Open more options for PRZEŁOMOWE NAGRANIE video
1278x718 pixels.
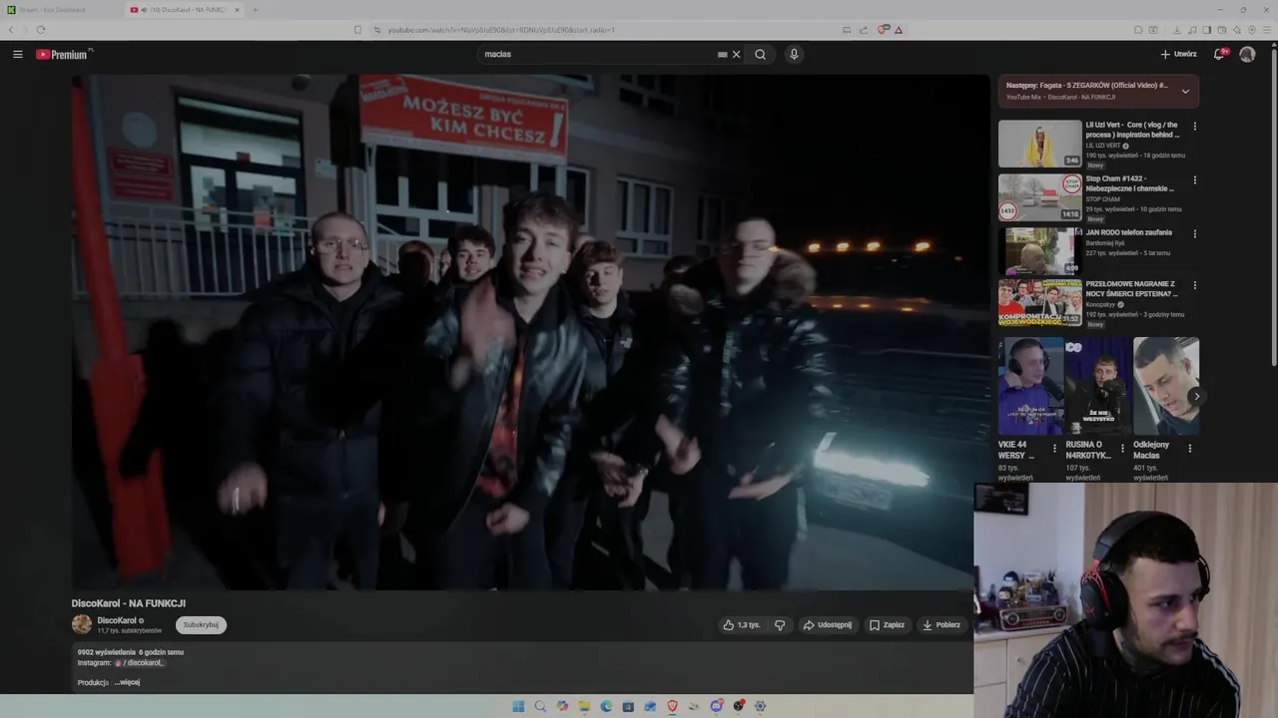[x=1194, y=286]
